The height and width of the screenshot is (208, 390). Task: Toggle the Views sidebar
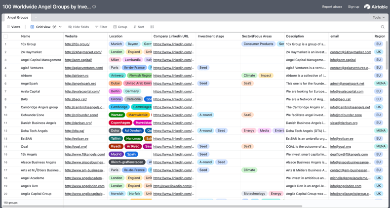tap(13, 27)
